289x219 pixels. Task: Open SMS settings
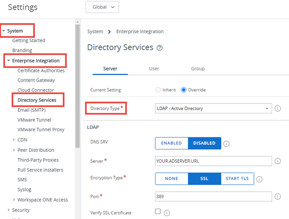pyautogui.click(x=22, y=179)
